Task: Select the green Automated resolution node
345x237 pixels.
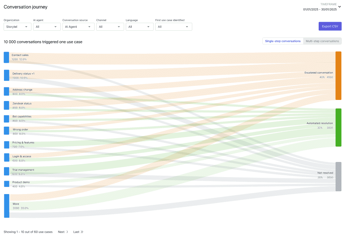Action: (x=339, y=127)
